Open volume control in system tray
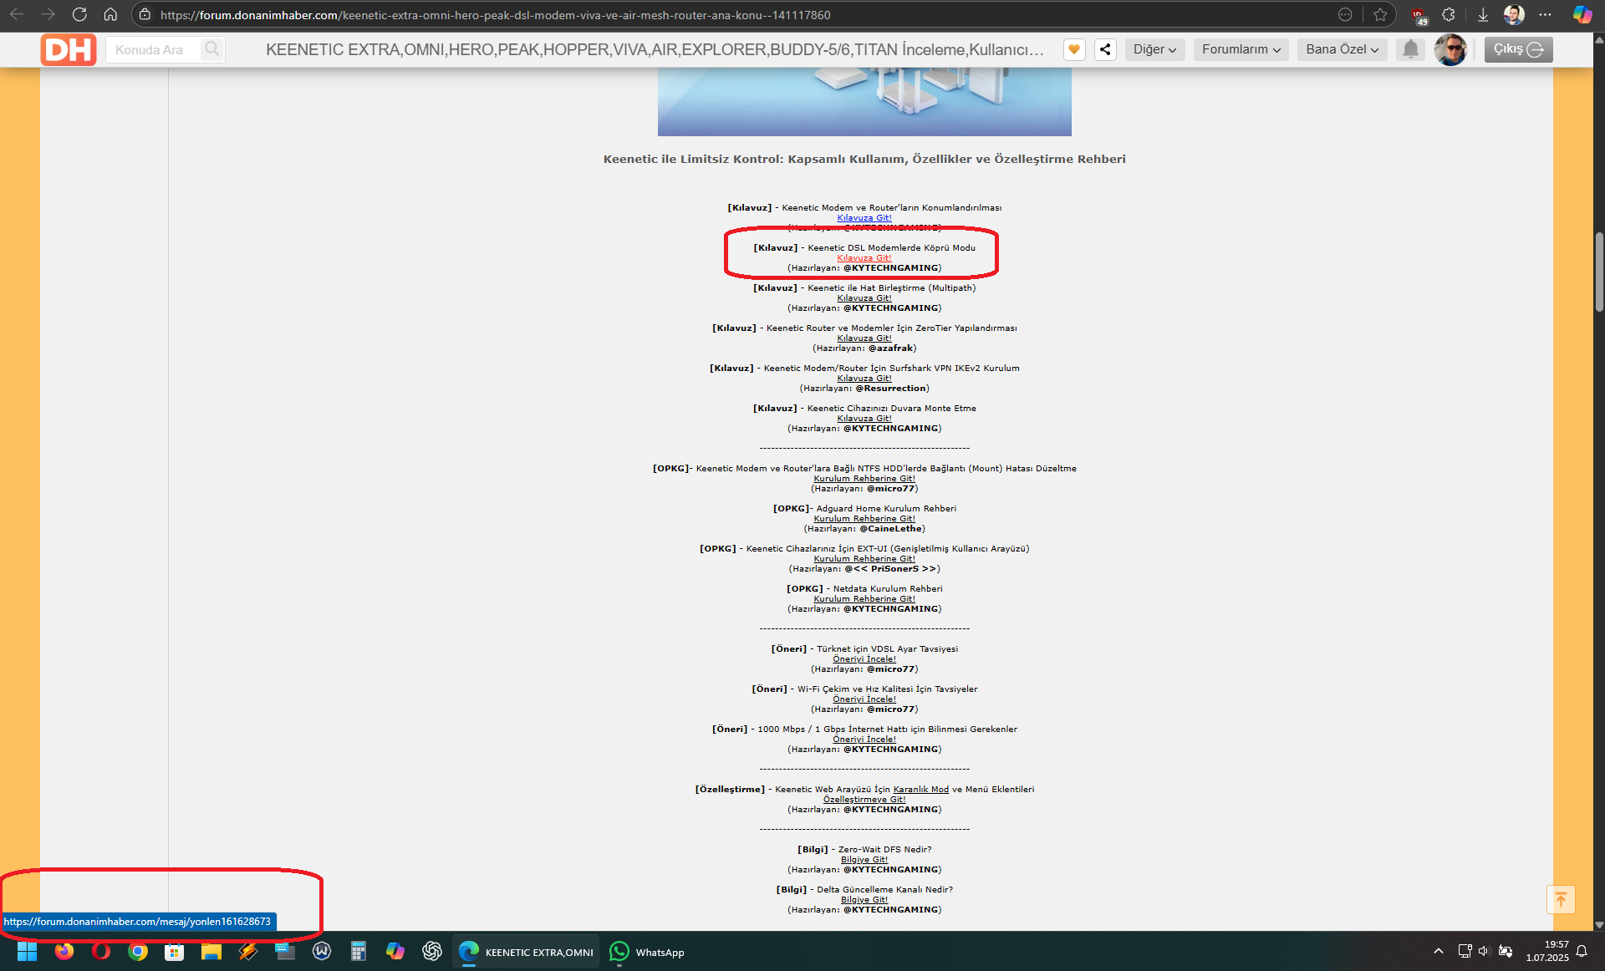This screenshot has width=1605, height=971. 1484,952
